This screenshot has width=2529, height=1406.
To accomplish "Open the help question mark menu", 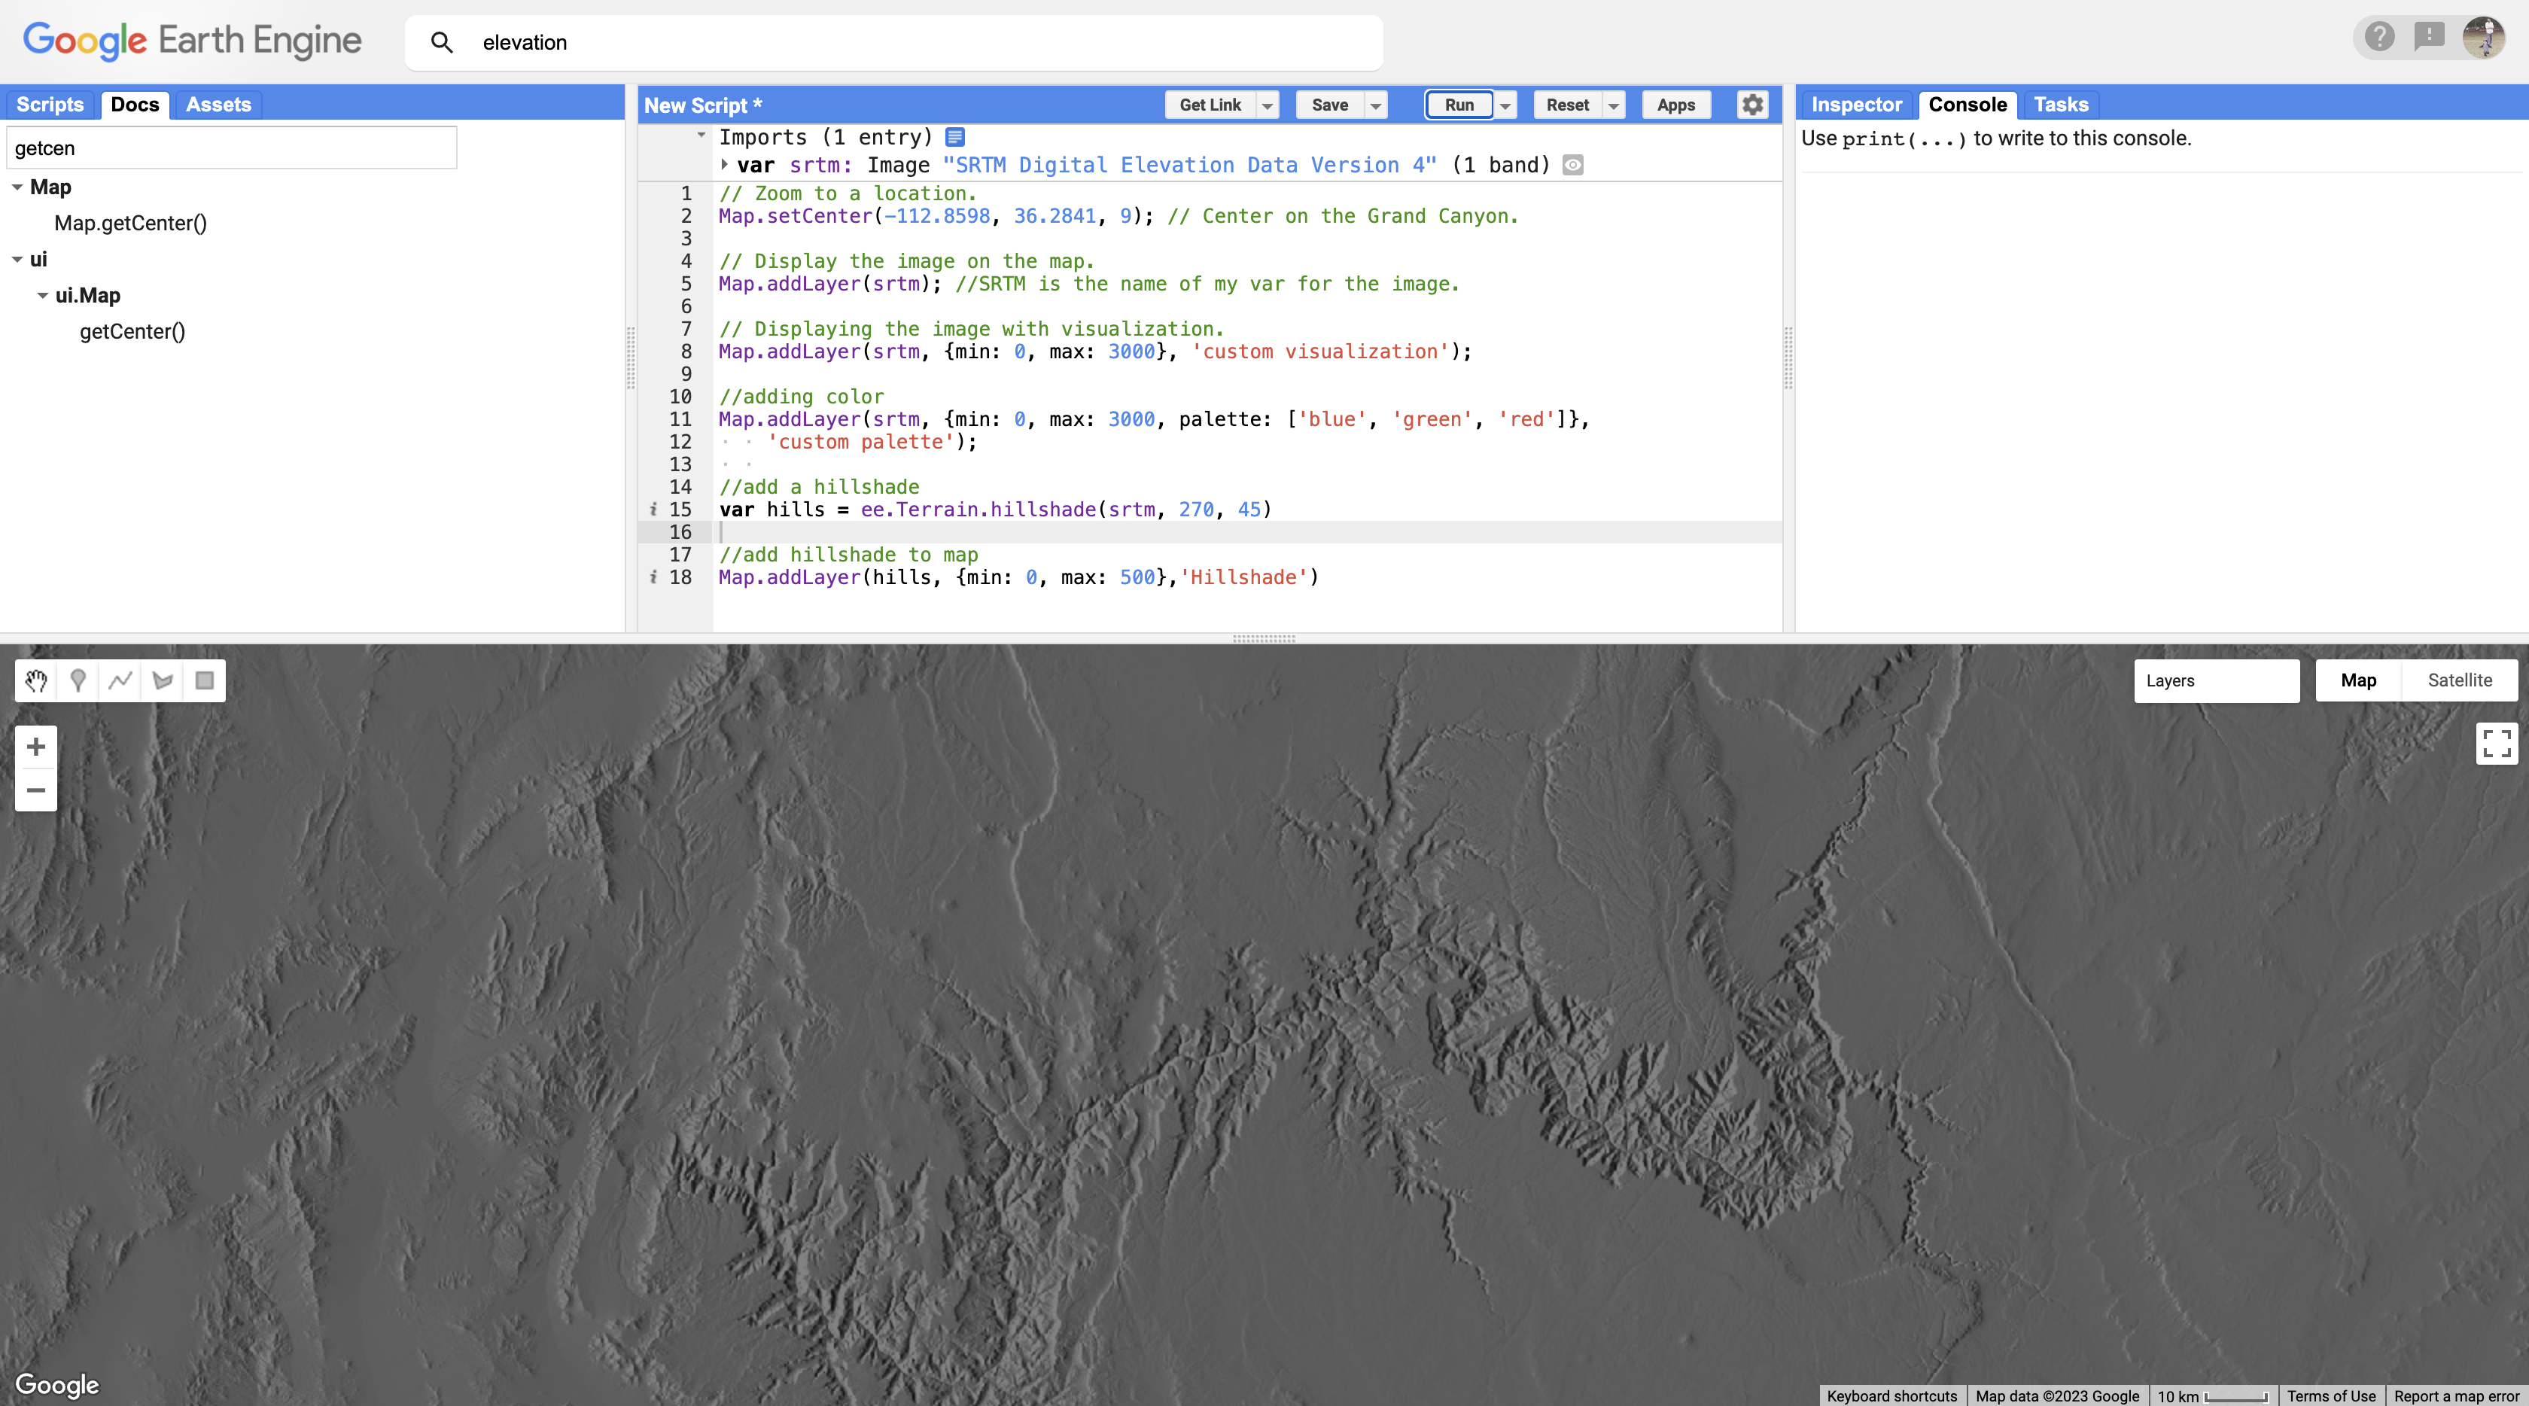I will (2380, 38).
